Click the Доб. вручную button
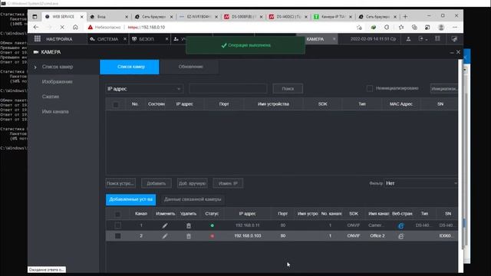This screenshot has width=491, height=276. click(193, 183)
